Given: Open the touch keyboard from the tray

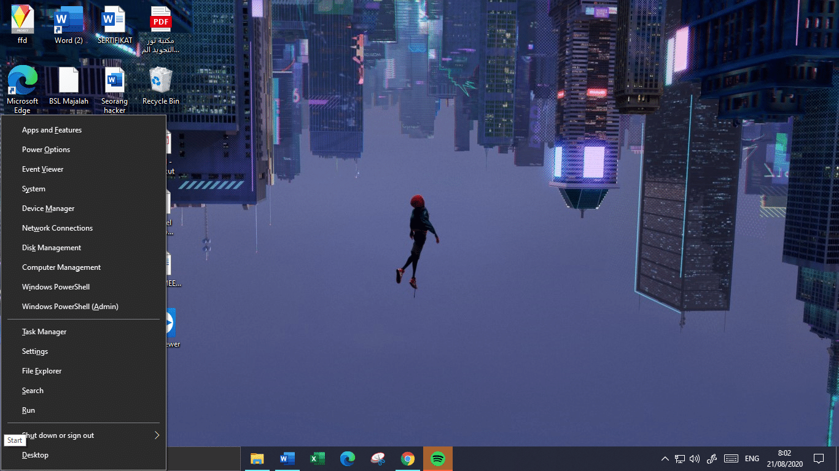Looking at the screenshot, I should pos(731,458).
